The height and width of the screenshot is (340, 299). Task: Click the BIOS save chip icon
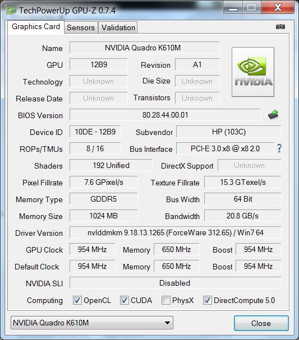tap(274, 114)
